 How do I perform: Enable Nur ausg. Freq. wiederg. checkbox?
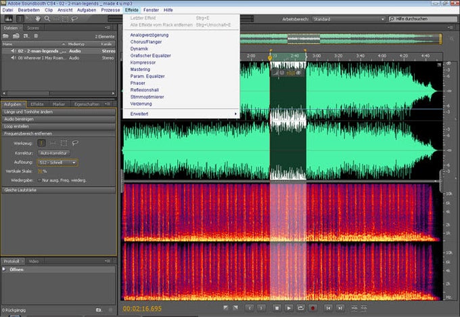coord(39,180)
